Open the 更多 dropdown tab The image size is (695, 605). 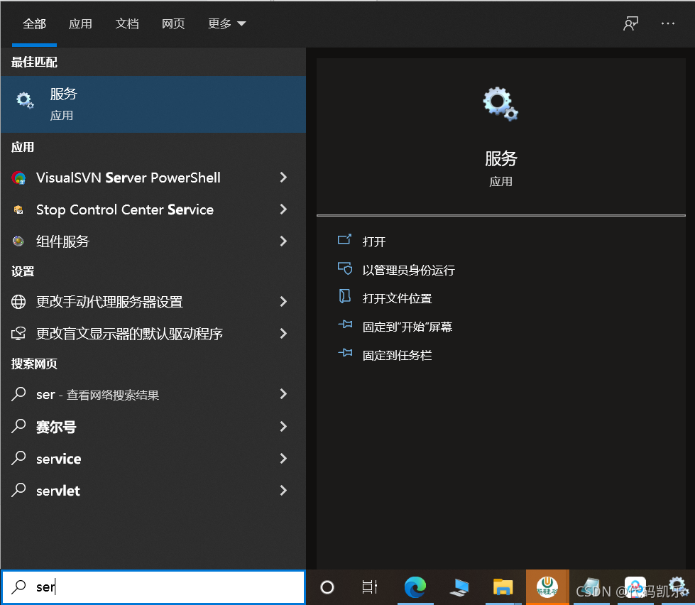[226, 23]
